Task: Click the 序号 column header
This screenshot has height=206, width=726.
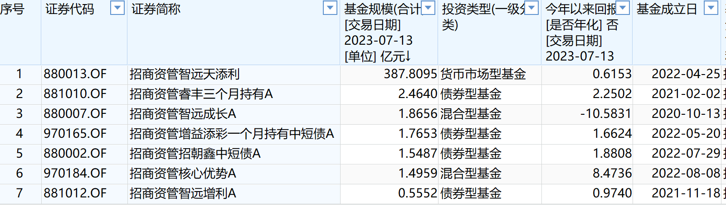Action: (12, 9)
